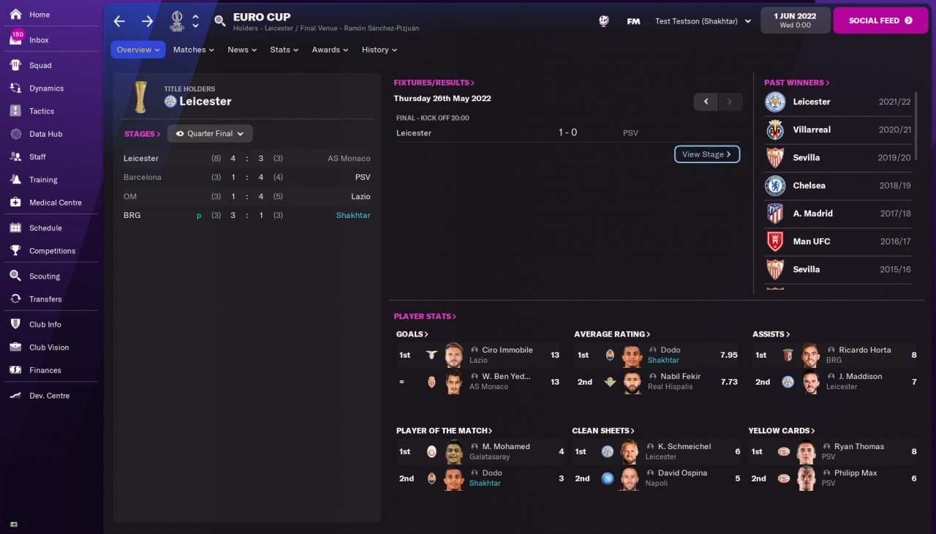The image size is (936, 534).
Task: Expand the Fixtures/Results section
Action: [x=434, y=83]
